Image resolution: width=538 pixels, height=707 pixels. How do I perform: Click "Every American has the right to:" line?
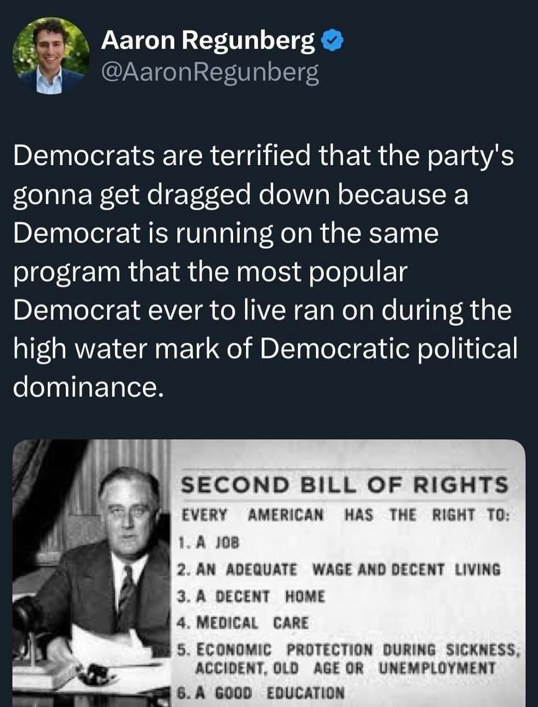(344, 514)
